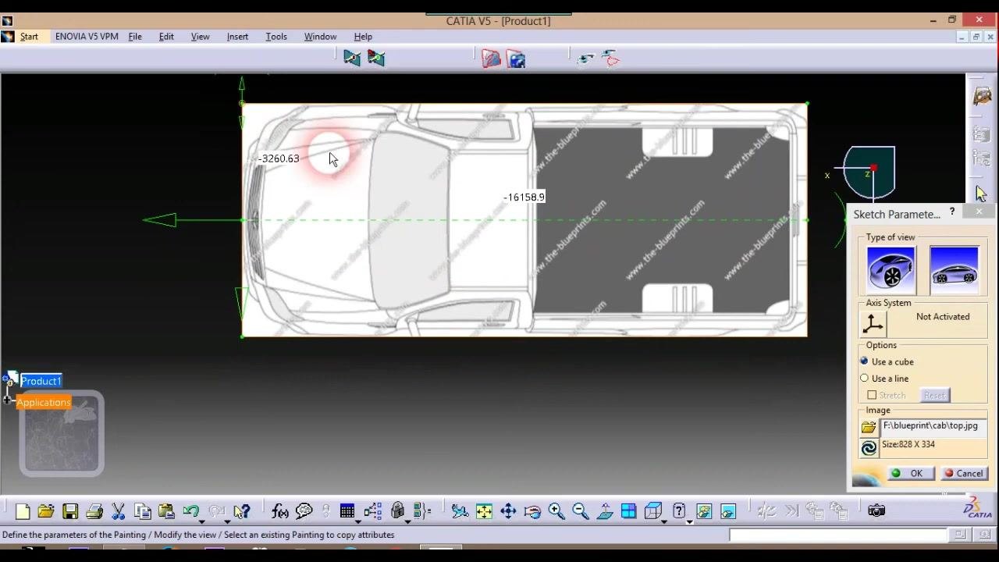Select the Rotate view tool

532,511
